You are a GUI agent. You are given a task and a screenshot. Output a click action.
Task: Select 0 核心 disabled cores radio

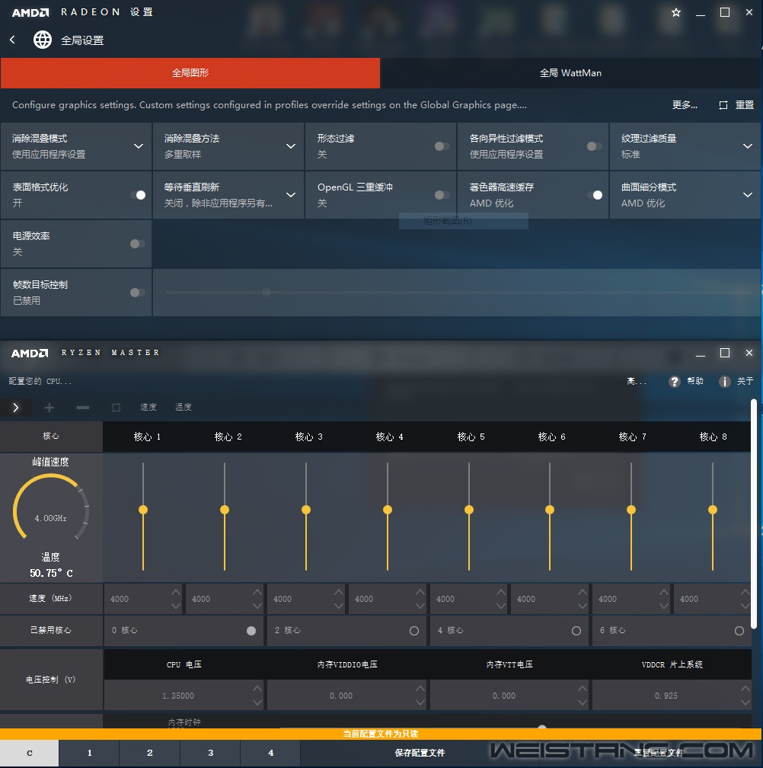click(251, 631)
